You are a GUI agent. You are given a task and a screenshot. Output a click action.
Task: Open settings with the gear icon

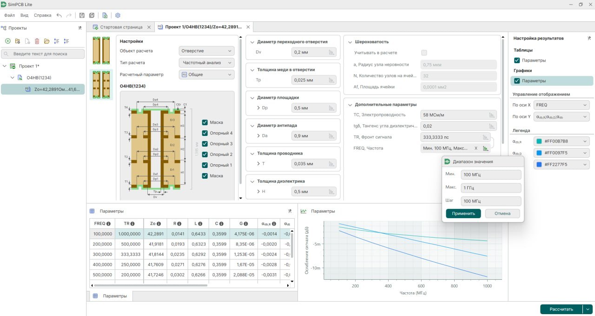pyautogui.click(x=118, y=15)
